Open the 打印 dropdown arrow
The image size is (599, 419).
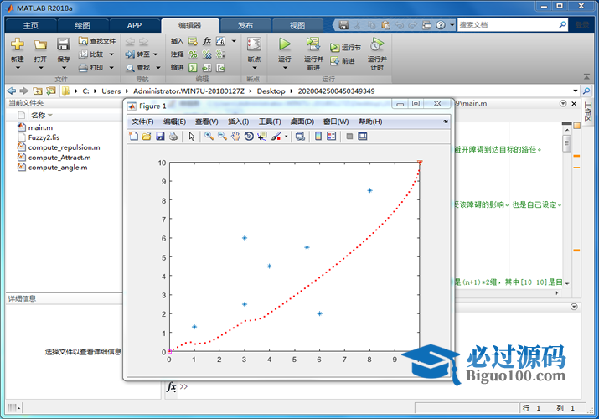(111, 68)
